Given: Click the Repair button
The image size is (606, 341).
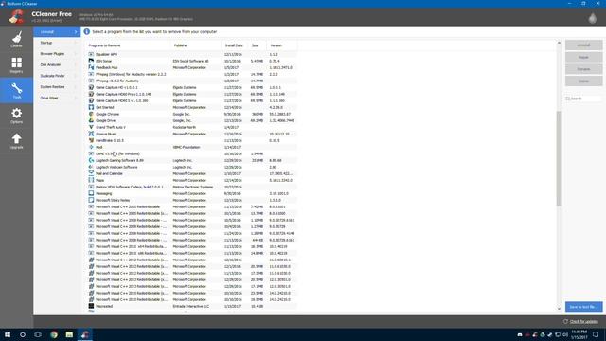Looking at the screenshot, I should tap(583, 57).
